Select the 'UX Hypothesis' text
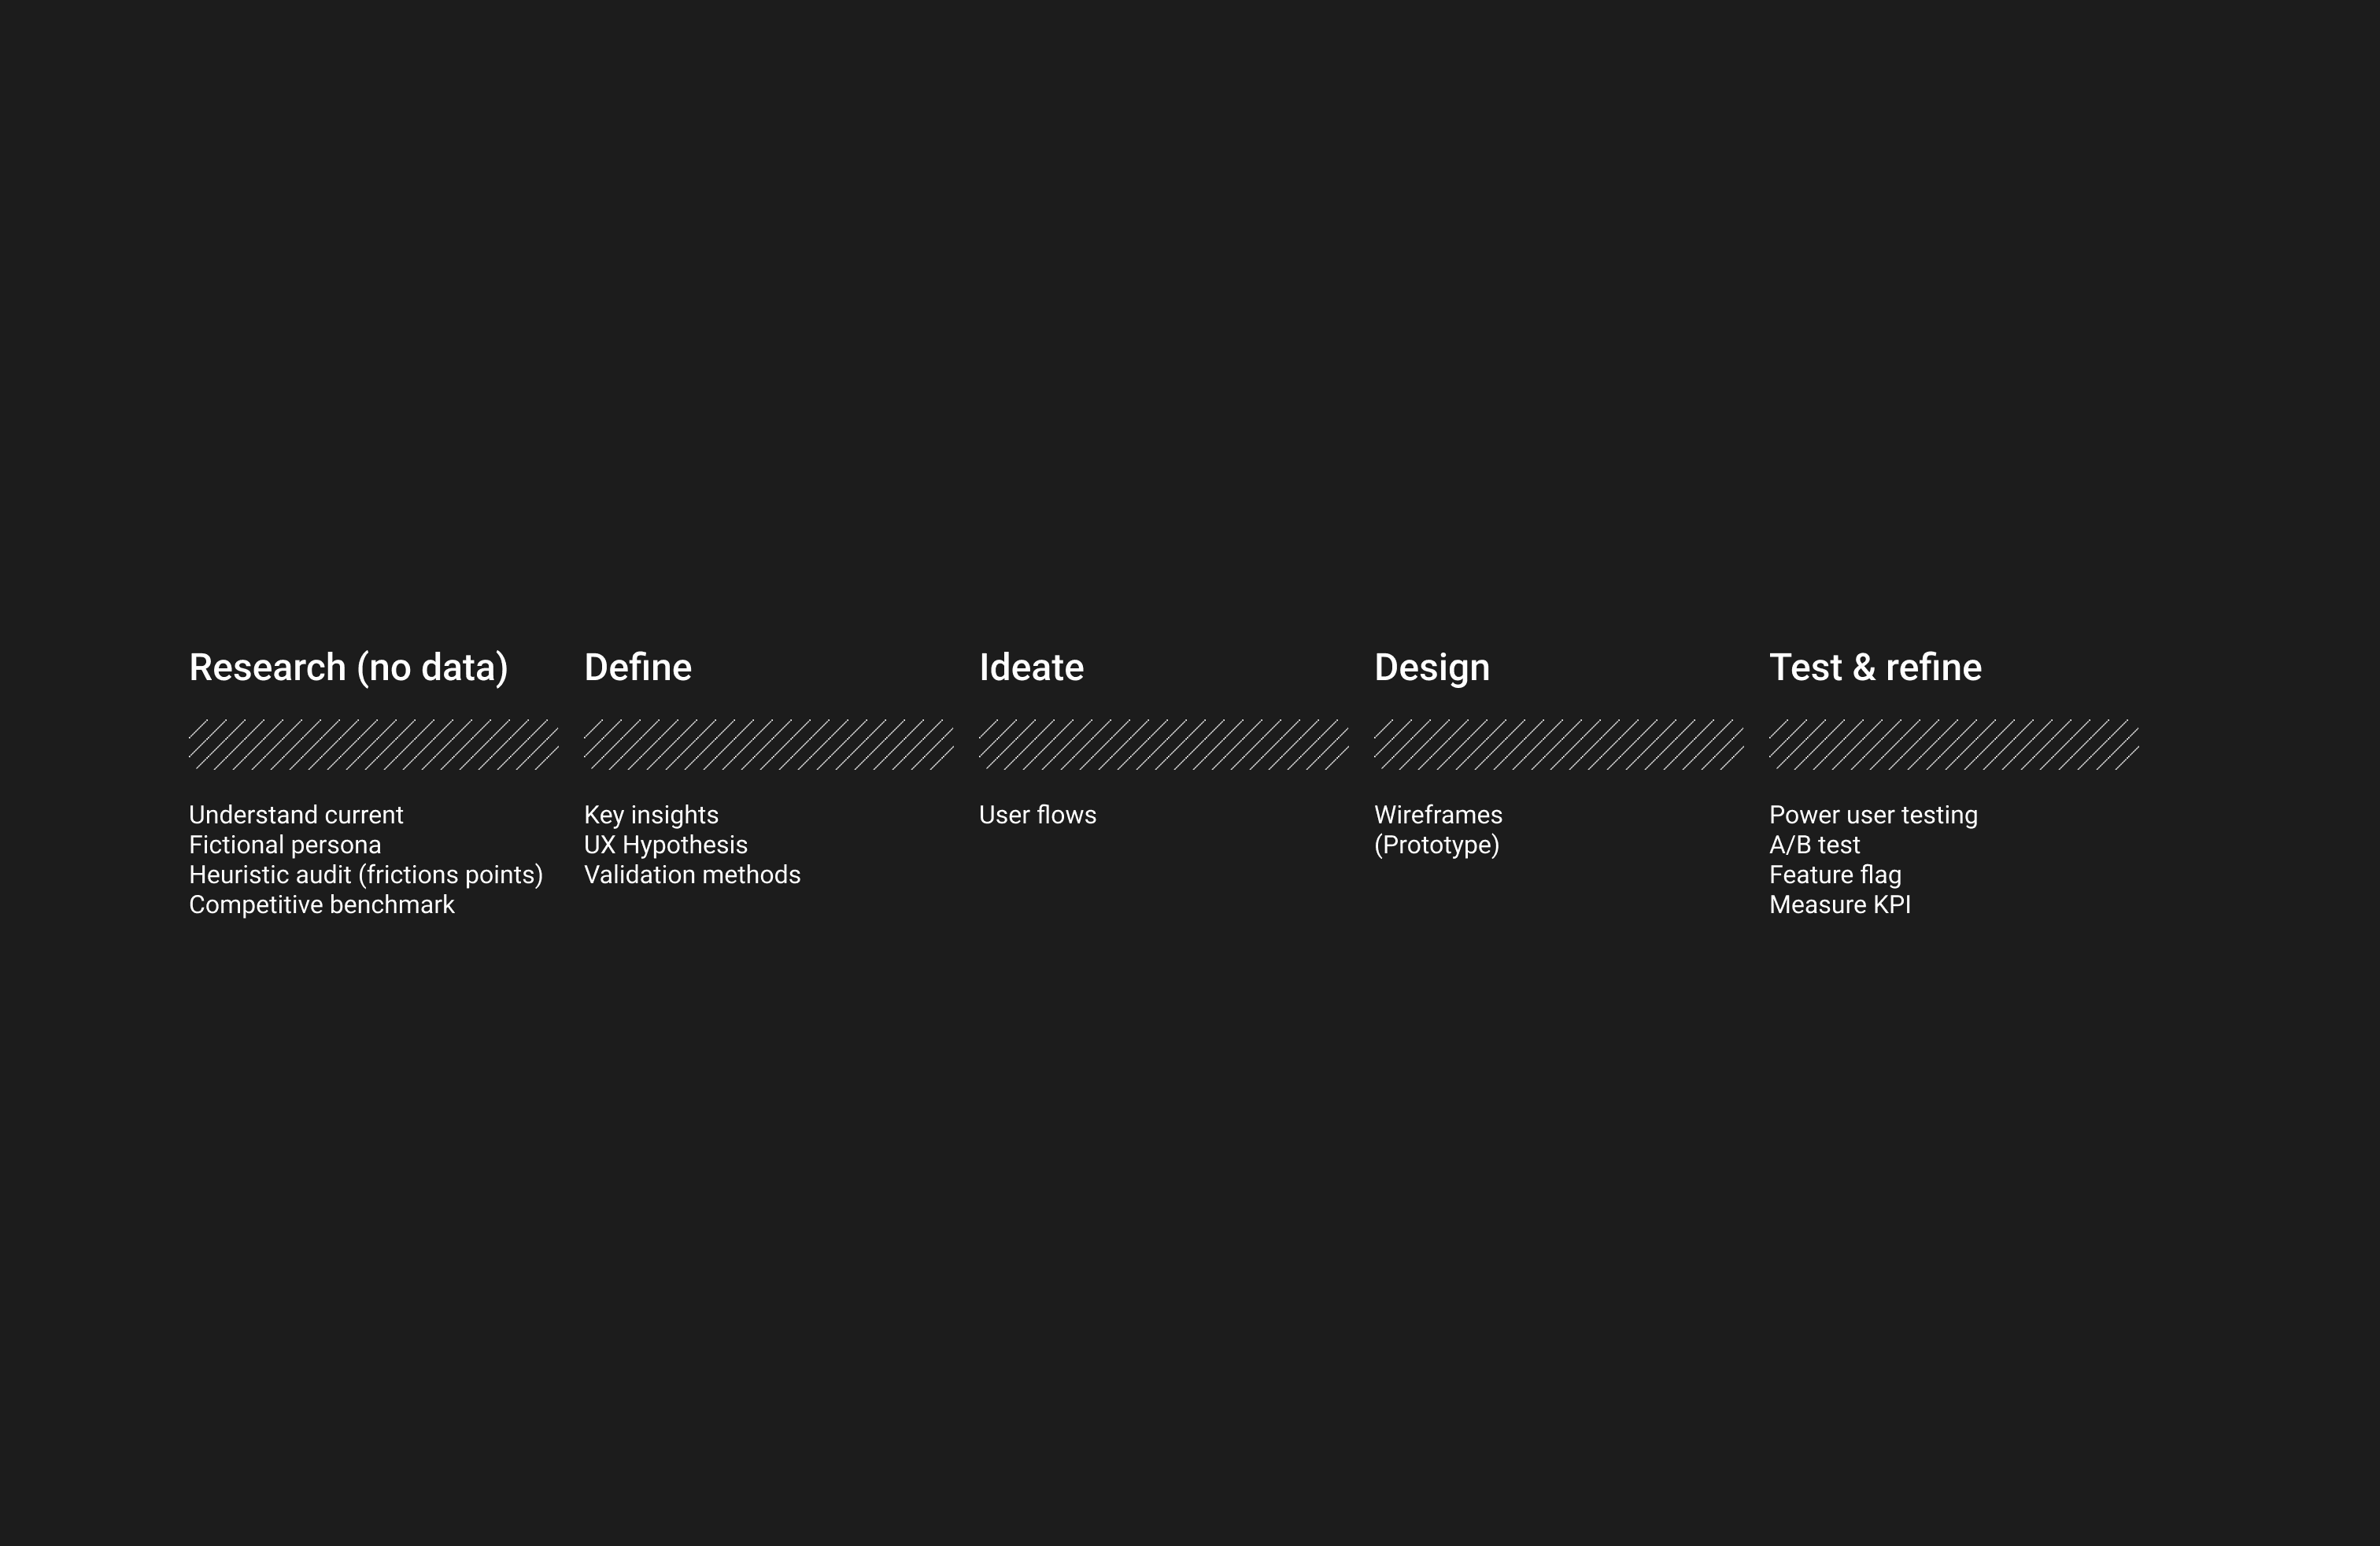Image resolution: width=2380 pixels, height=1546 pixels. 665,845
